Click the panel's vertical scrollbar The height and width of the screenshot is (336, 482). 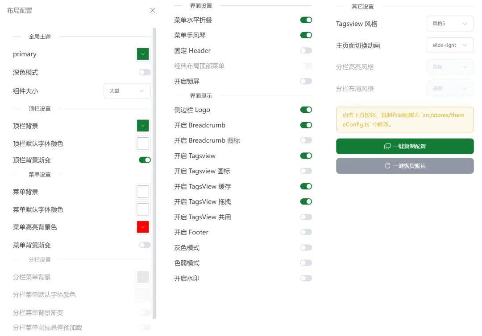coord(154,173)
